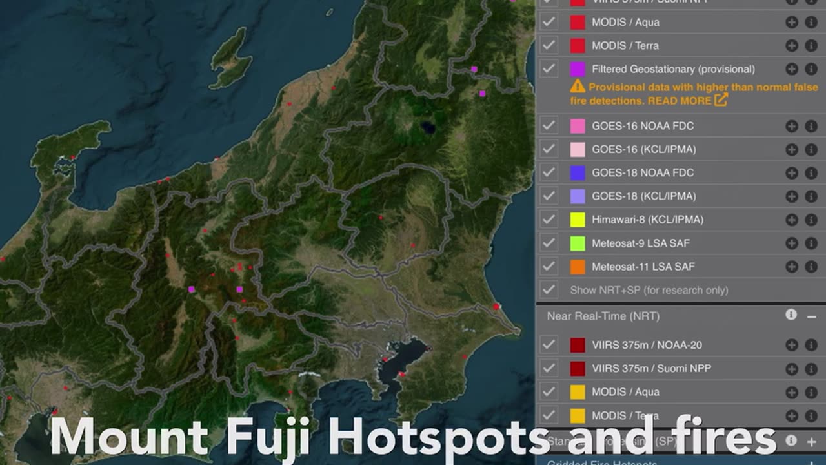Expand options for yellow MODIS / Aqua layer

coord(791,392)
